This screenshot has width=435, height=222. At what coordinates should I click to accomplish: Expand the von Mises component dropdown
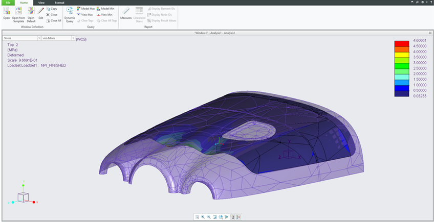(x=73, y=38)
